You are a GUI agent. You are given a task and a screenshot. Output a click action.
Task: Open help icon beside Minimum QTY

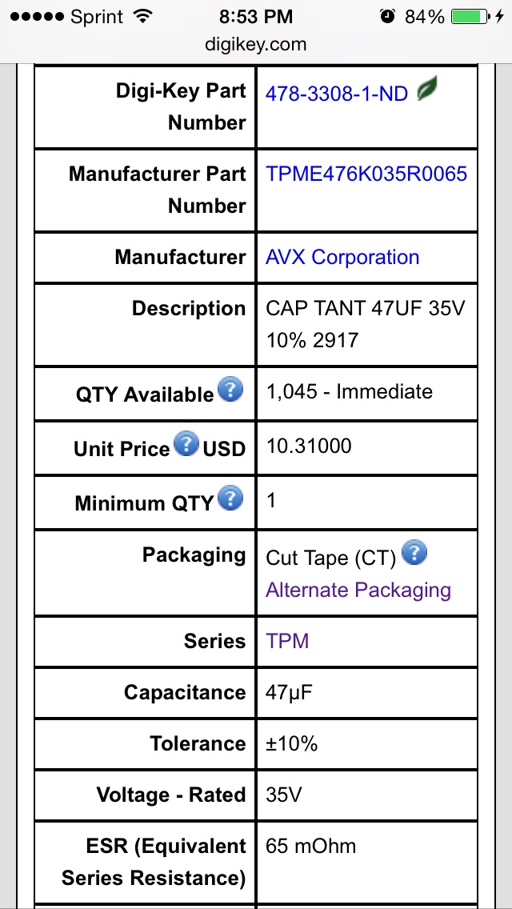point(230,499)
